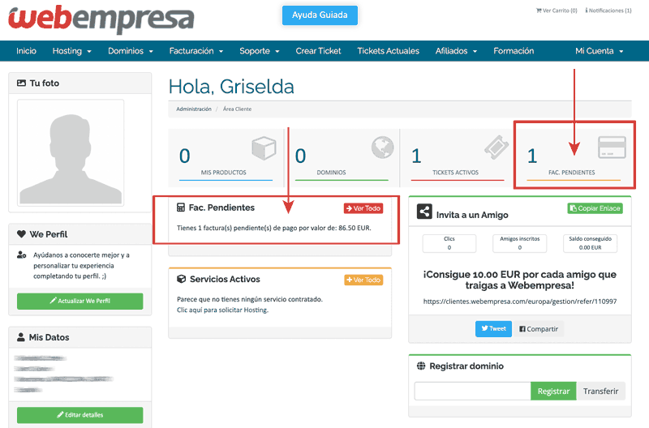The image size is (649, 428).
Task: Click TICKETS ACTIVOS label
Action: 455,173
